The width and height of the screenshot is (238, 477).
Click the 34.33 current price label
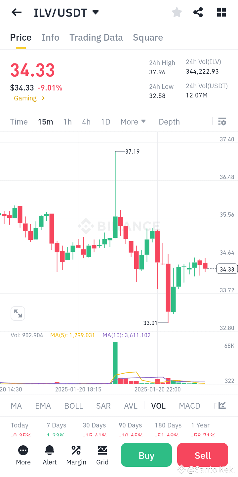click(227, 269)
